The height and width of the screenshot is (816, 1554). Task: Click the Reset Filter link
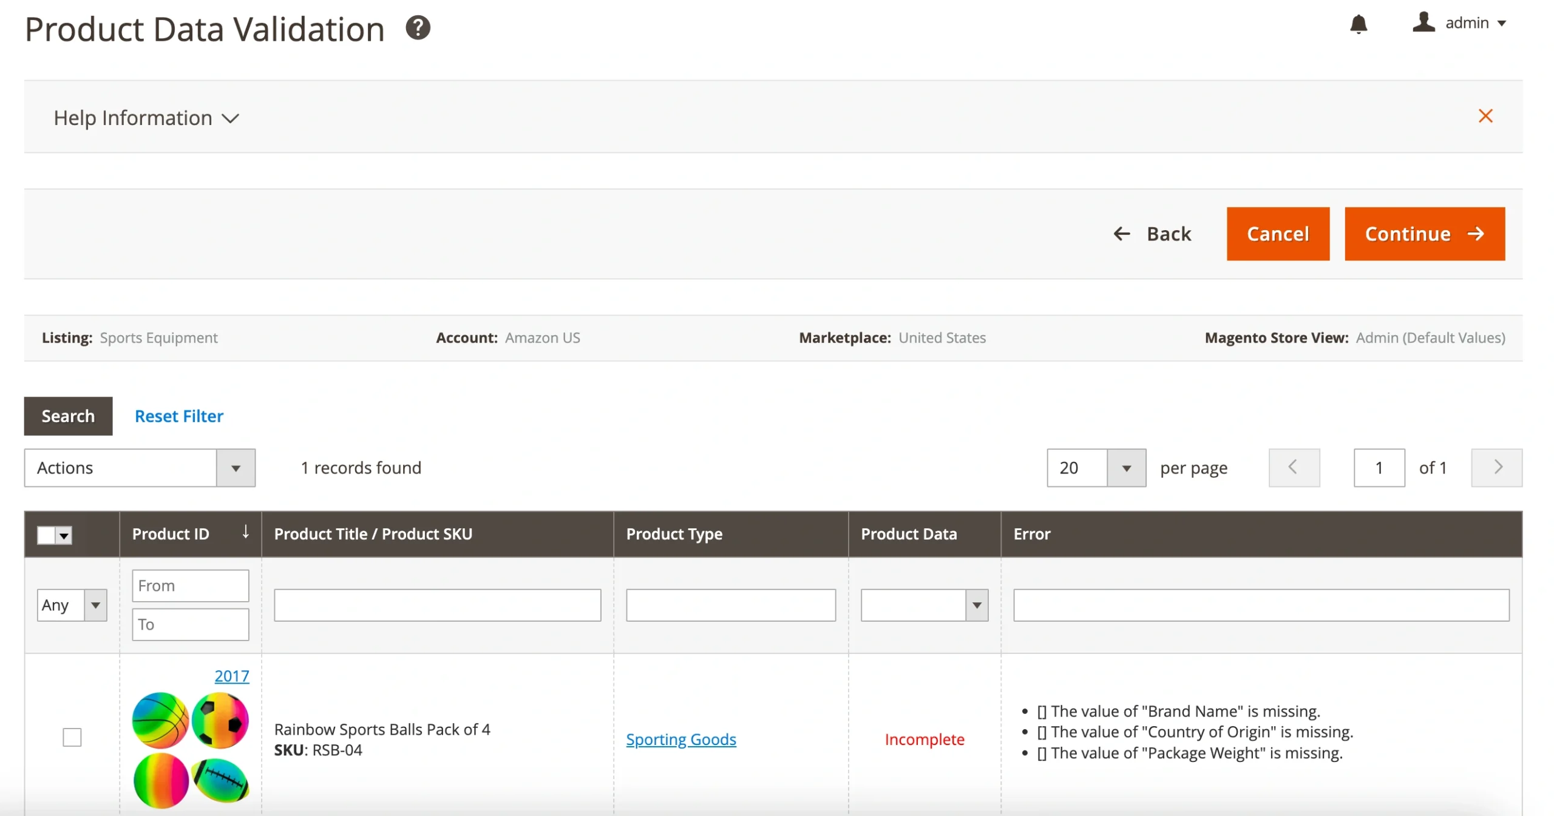[x=178, y=416]
